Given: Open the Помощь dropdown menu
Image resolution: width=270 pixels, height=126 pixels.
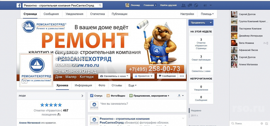Looking at the screenshot, I should point(207,14).
